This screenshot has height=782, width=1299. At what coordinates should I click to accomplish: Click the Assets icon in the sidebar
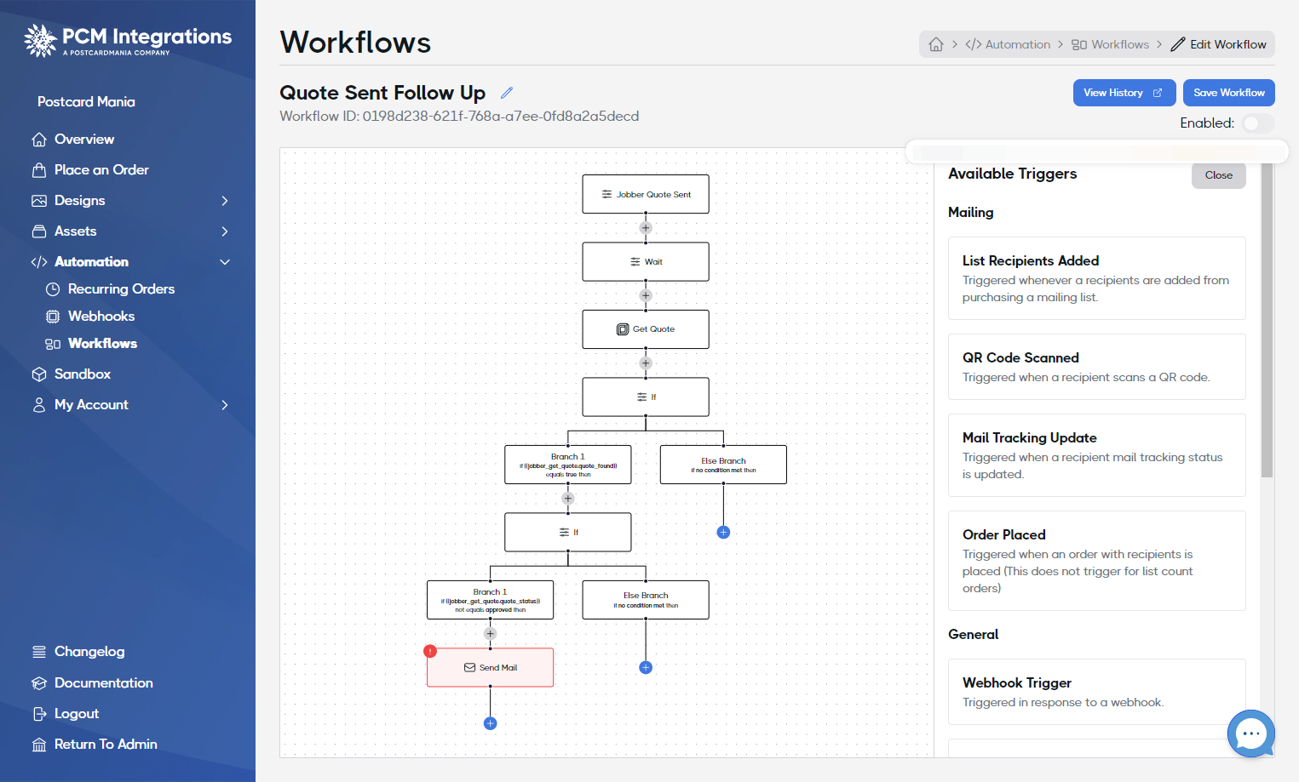(x=39, y=231)
